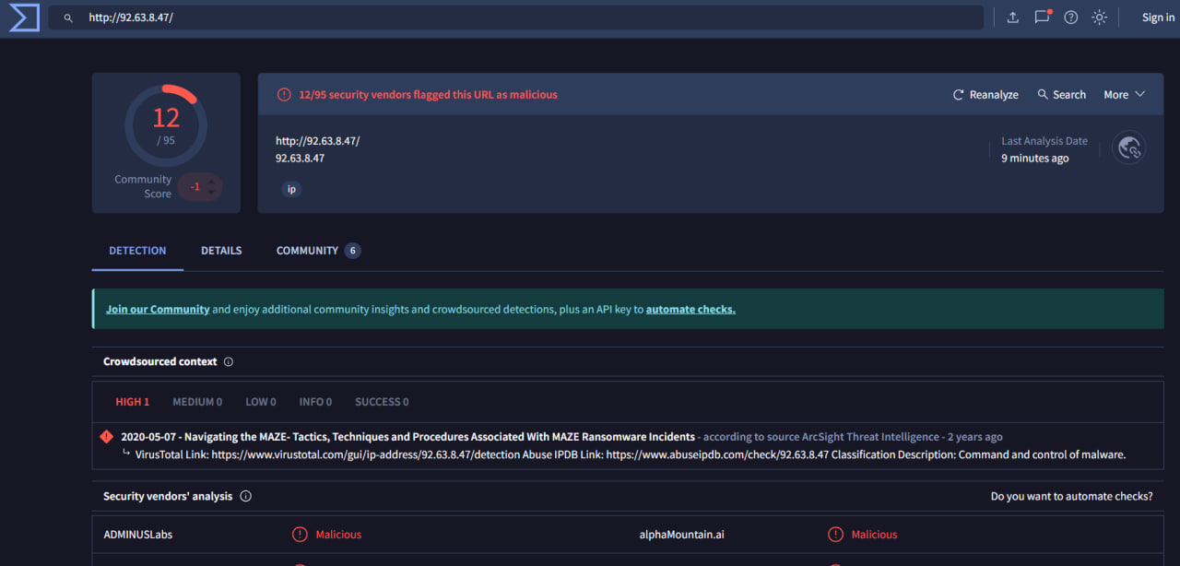Toggle the light/dark theme icon
This screenshot has height=566, width=1180.
pyautogui.click(x=1099, y=18)
